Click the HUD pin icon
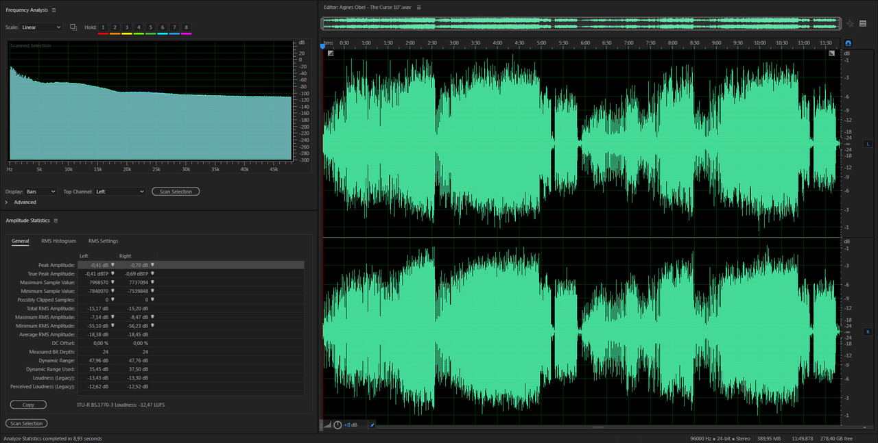The height and width of the screenshot is (443, 878). [x=372, y=425]
